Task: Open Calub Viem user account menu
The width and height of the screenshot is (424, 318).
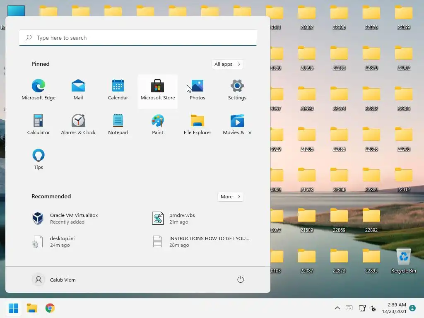Action: click(54, 279)
